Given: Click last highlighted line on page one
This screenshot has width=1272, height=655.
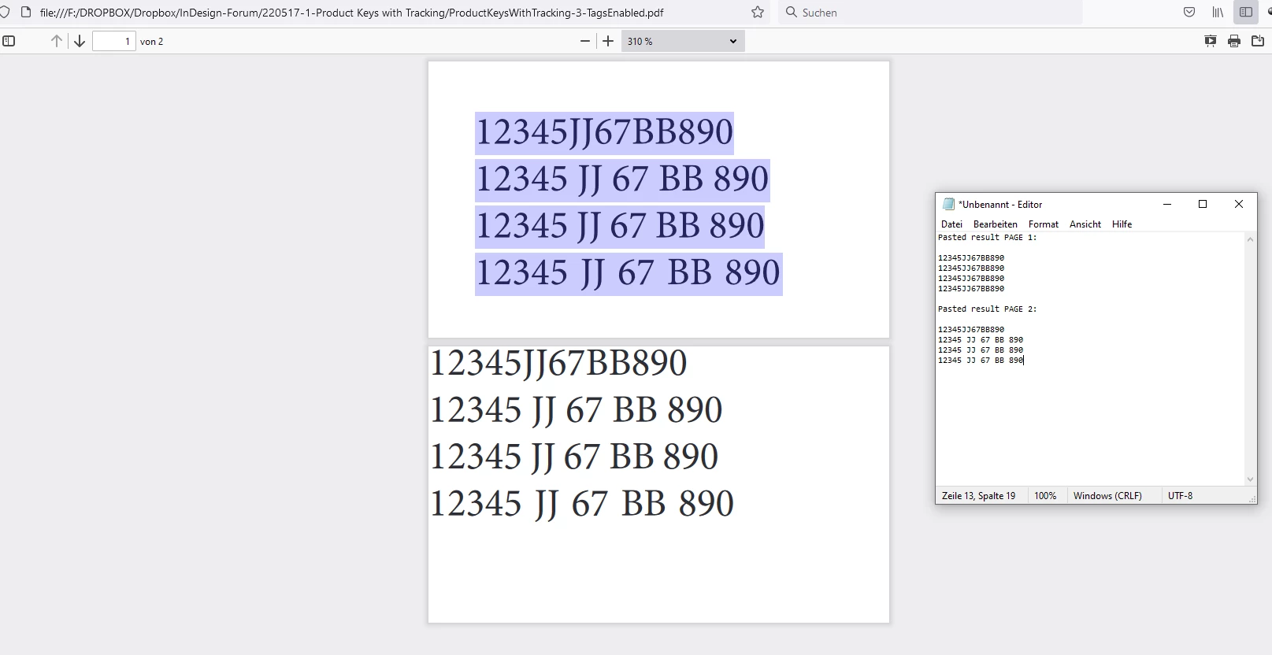Looking at the screenshot, I should click(x=629, y=272).
